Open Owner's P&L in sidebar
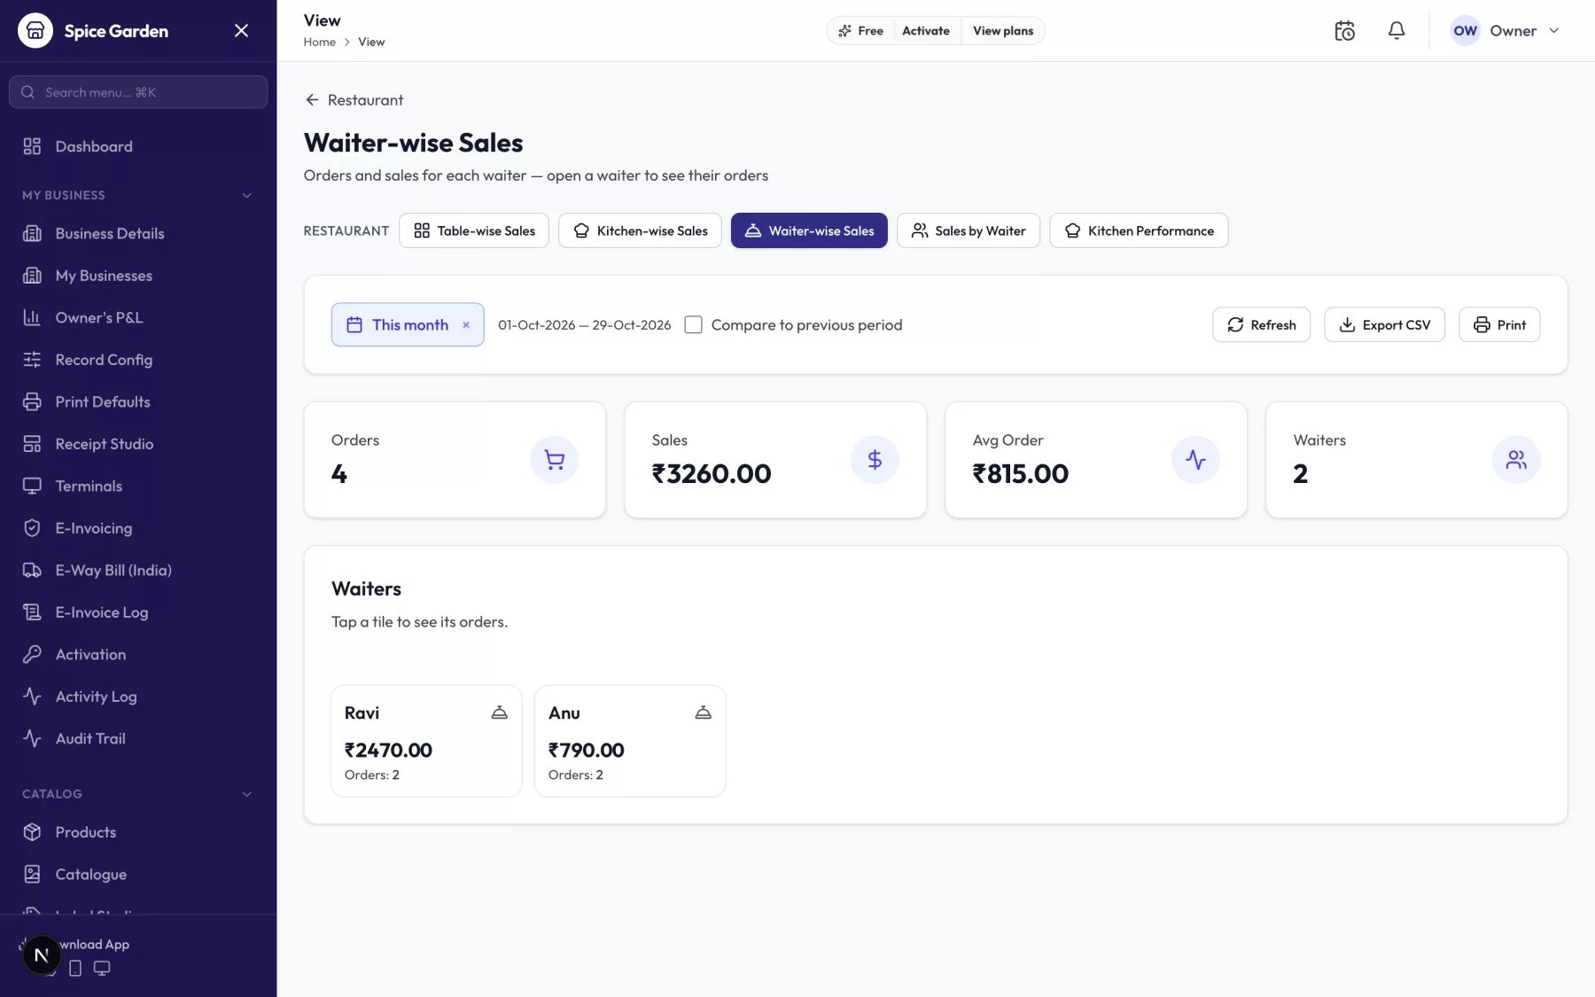 coord(138,318)
